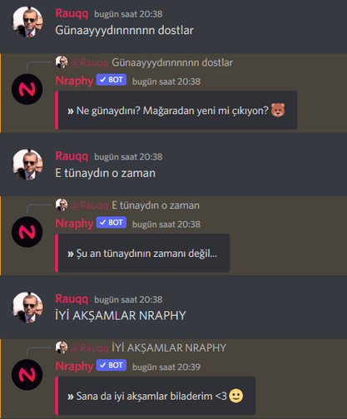Click the embed 'Şu an tünaydının zamanı değil...'
The image size is (347, 419).
(x=142, y=253)
